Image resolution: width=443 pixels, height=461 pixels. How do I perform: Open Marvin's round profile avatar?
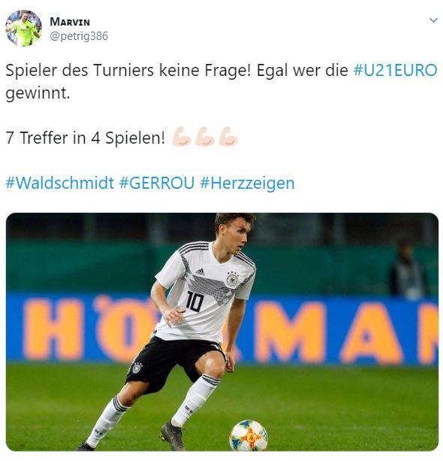pos(23,29)
